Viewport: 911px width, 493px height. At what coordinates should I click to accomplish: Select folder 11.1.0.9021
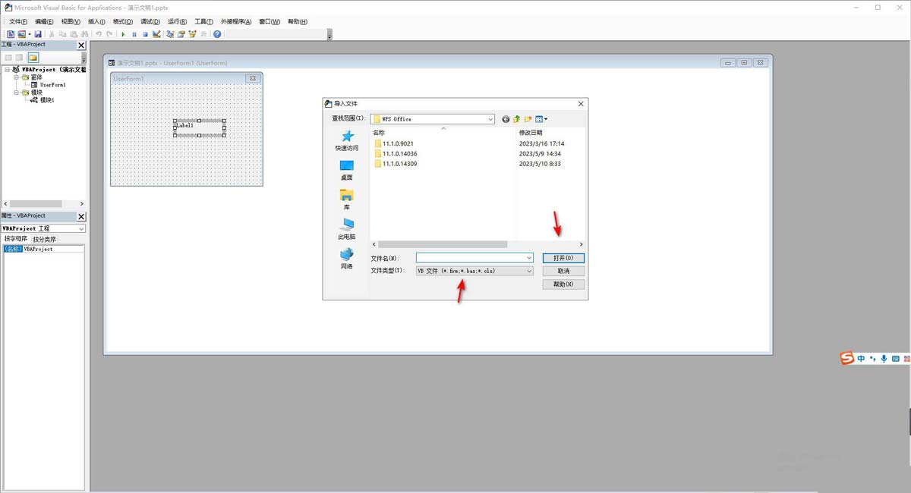[x=394, y=143]
